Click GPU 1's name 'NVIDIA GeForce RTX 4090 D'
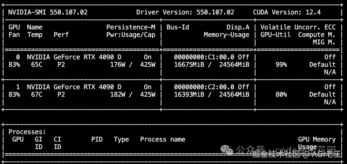Image resolution: width=347 pixels, height=164 pixels. click(x=74, y=87)
